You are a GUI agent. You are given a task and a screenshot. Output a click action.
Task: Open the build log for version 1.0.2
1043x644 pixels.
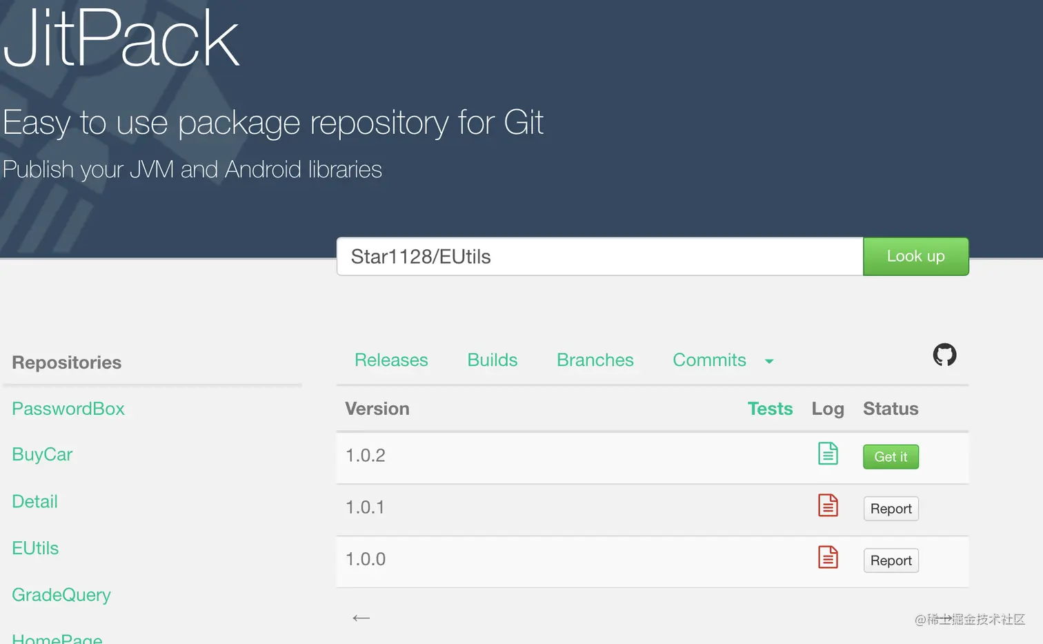[828, 453]
